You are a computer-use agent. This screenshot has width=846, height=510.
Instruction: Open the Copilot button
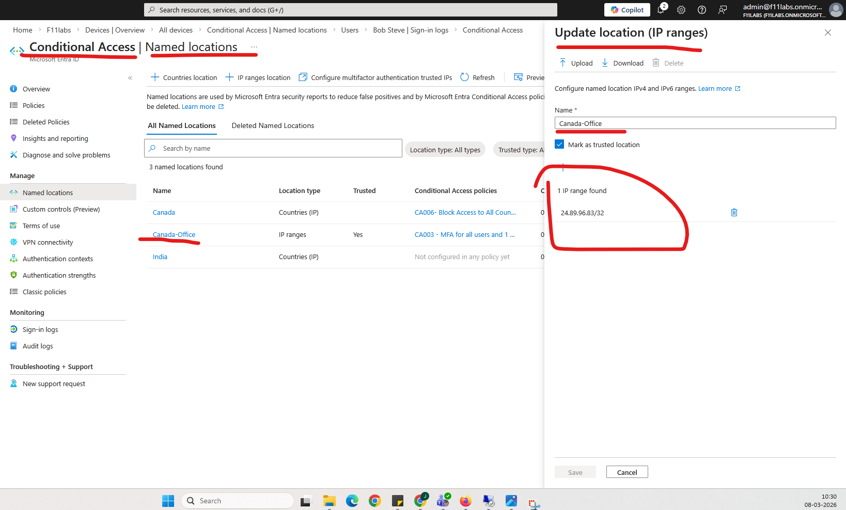tap(627, 10)
